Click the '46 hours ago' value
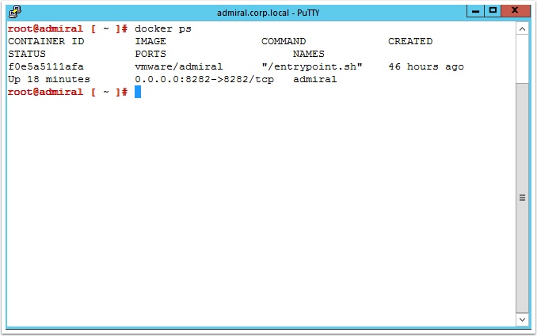The height and width of the screenshot is (336, 537). tap(426, 66)
